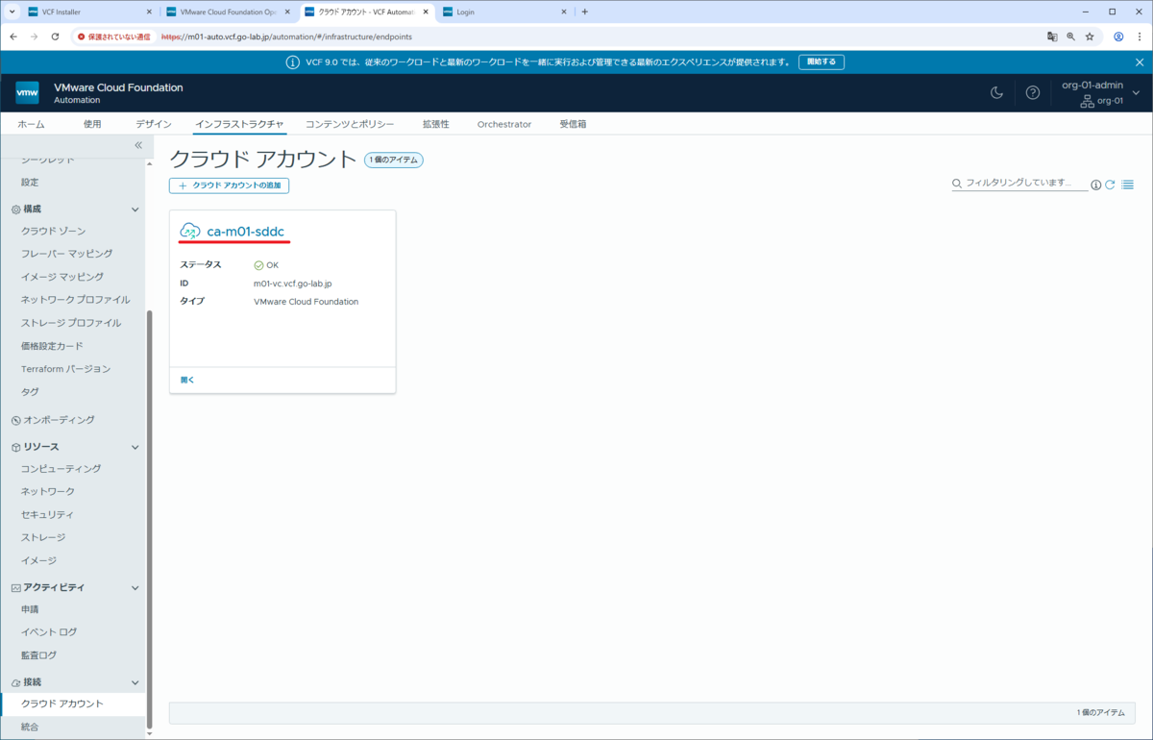Viewport: 1153px width, 740px height.
Task: Select the インフラストラクチャ tab
Action: coord(239,124)
